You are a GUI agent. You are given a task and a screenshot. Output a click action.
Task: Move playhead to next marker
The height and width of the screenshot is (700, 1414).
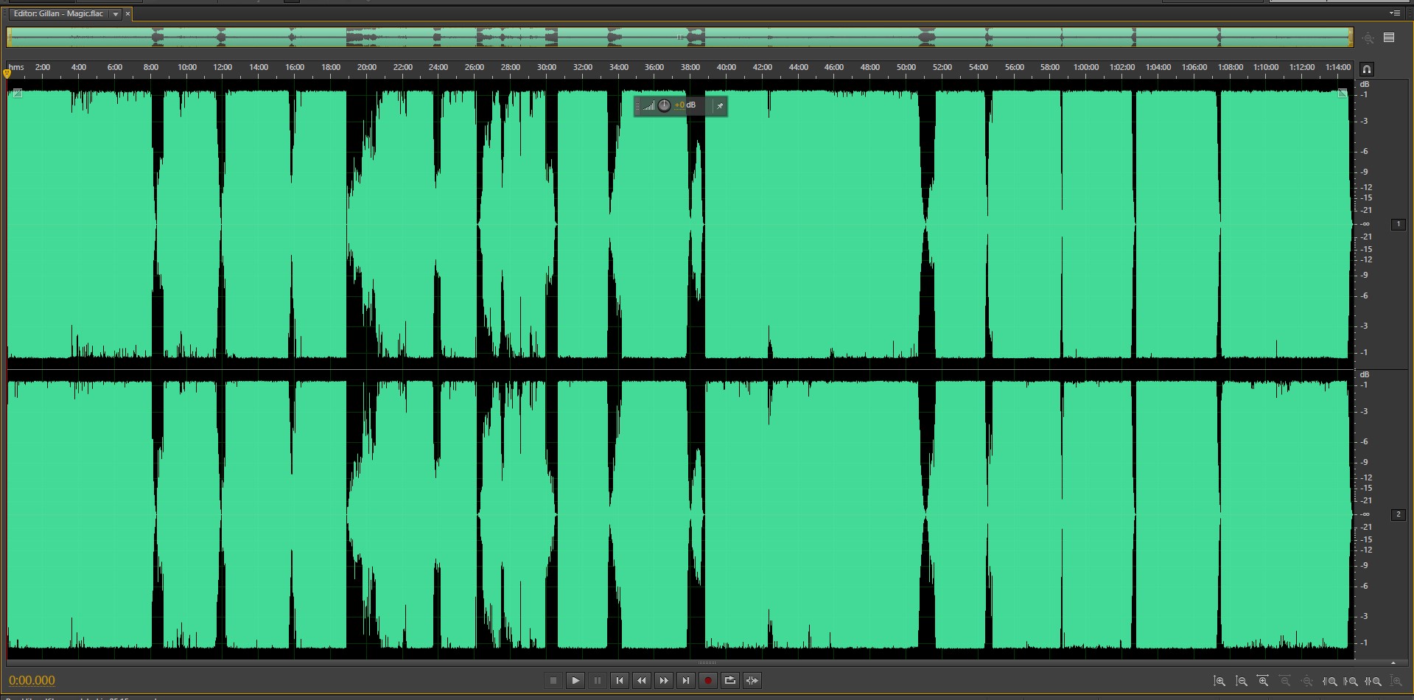click(686, 680)
